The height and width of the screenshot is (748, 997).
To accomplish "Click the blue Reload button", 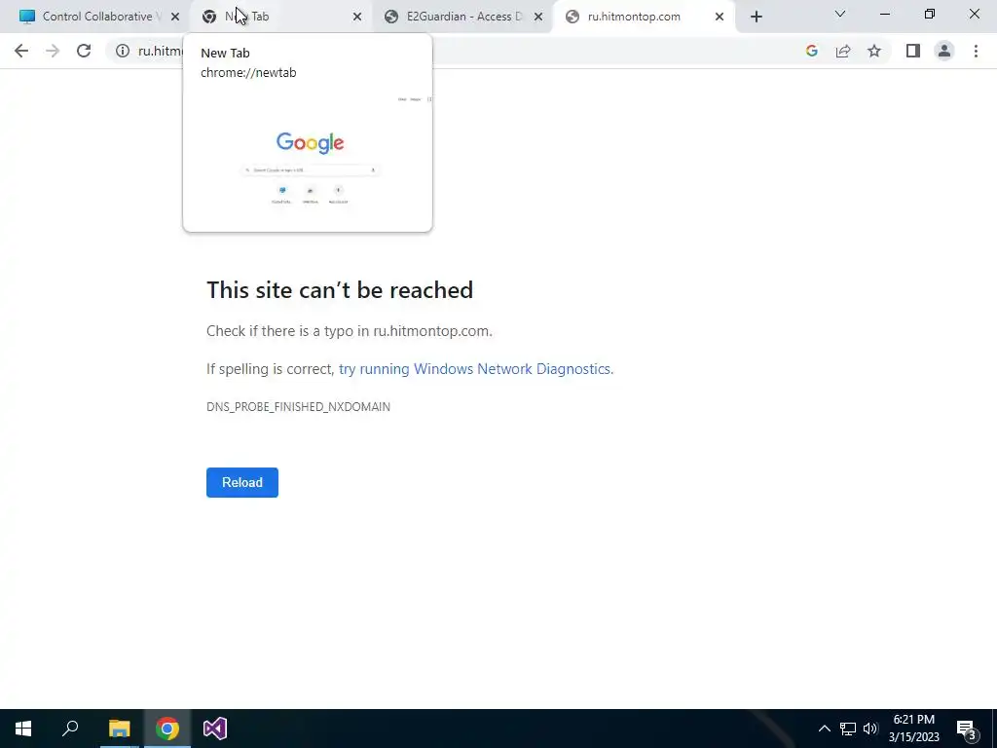I will pos(242,482).
